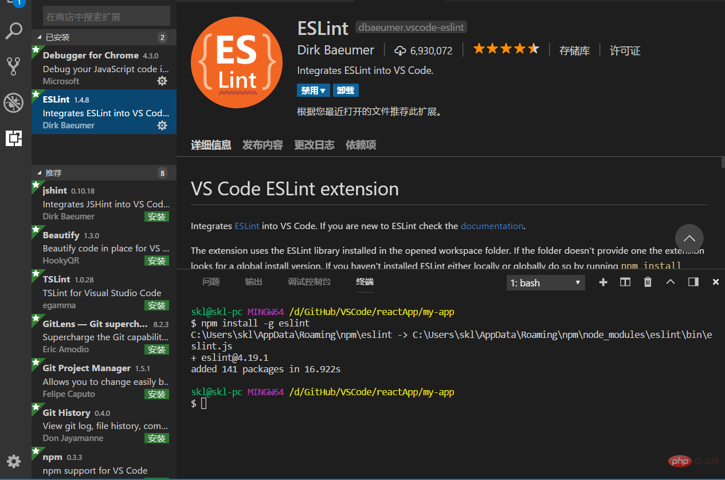Viewport: 725px width, 480px height.
Task: Open the 存储库 repository link
Action: (x=574, y=50)
